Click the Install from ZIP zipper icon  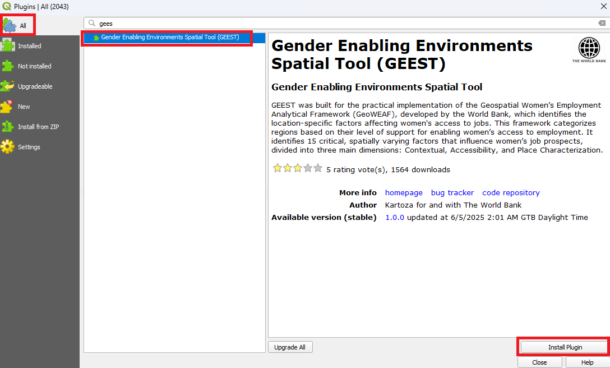point(8,127)
